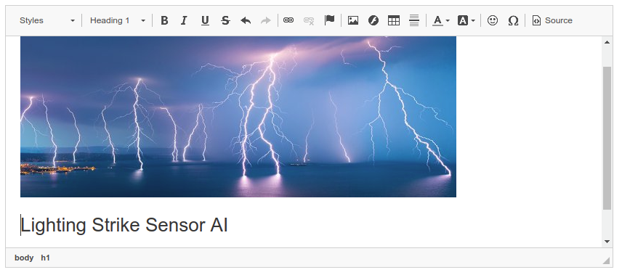Open the Heading 1 format dropdown
Screen dimensions: 622x275
point(118,20)
